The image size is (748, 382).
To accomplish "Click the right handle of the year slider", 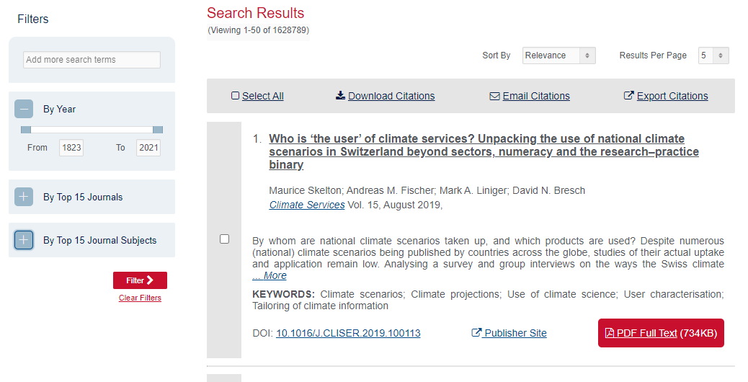I will (157, 130).
